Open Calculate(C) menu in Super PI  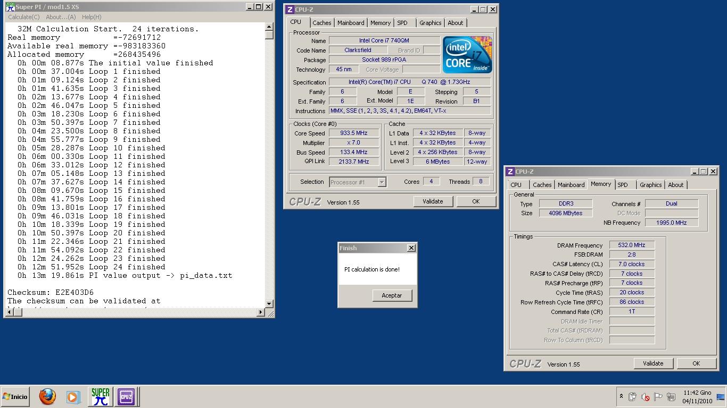(x=24, y=17)
